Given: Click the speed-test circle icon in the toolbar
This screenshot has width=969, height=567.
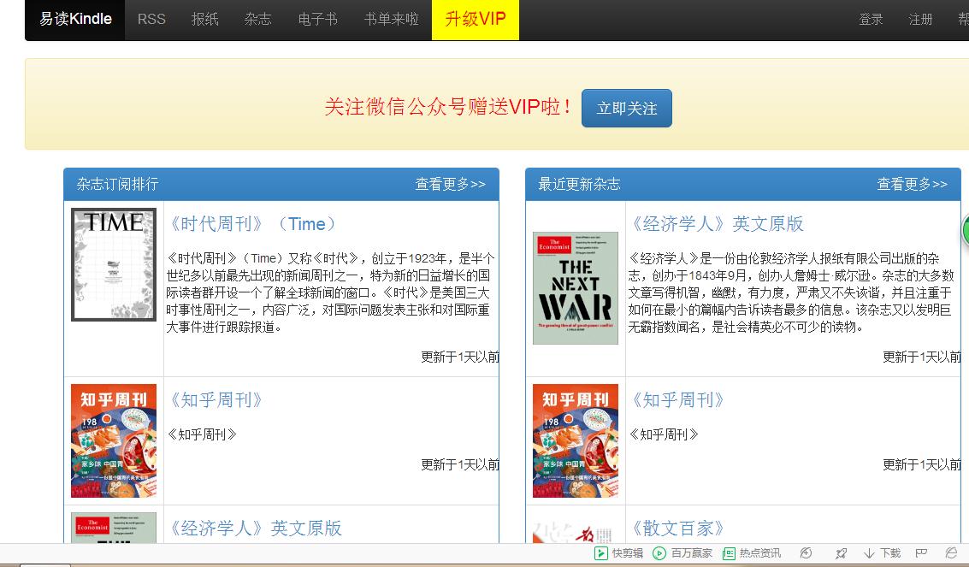Looking at the screenshot, I should pyautogui.click(x=807, y=552).
